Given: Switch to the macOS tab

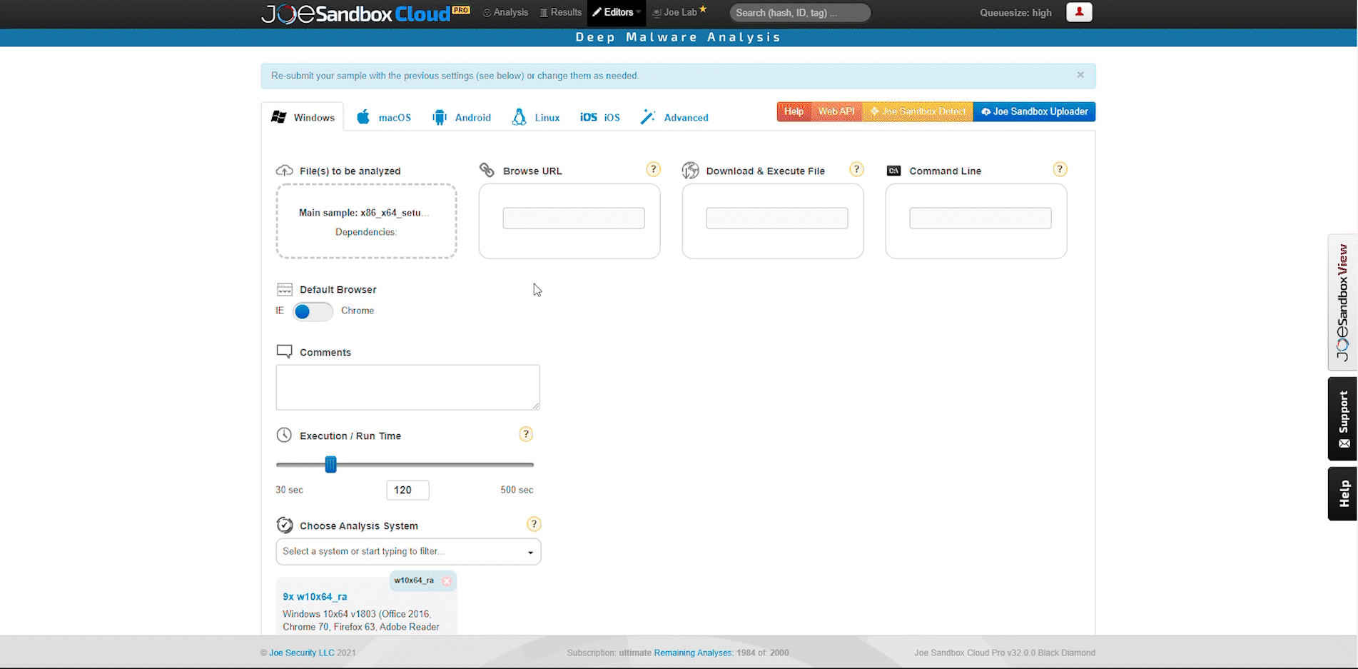Looking at the screenshot, I should [384, 117].
